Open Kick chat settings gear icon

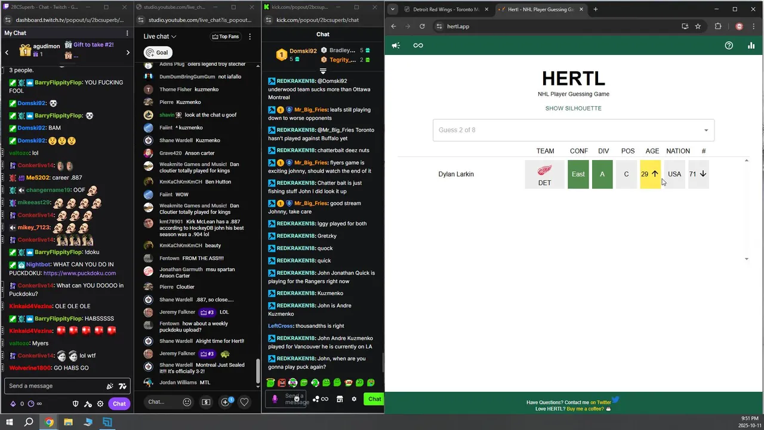(354, 399)
